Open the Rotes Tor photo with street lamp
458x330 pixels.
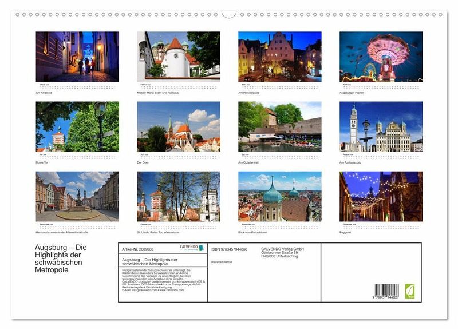(77, 126)
